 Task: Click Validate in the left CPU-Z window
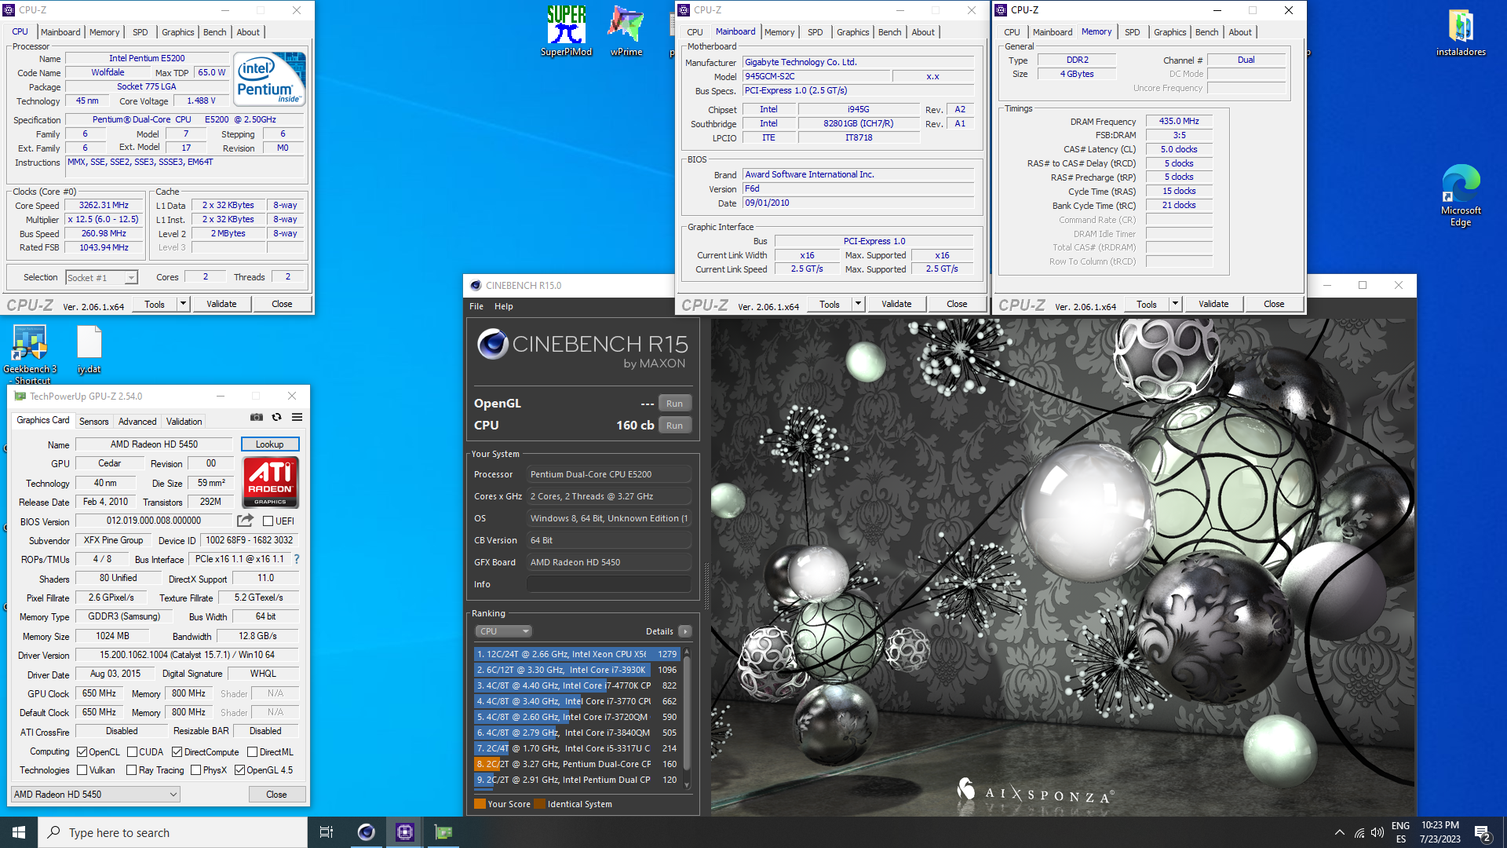pyautogui.click(x=221, y=304)
